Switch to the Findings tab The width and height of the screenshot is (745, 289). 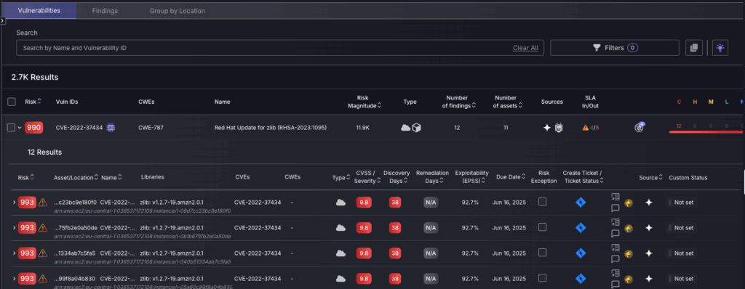(105, 10)
